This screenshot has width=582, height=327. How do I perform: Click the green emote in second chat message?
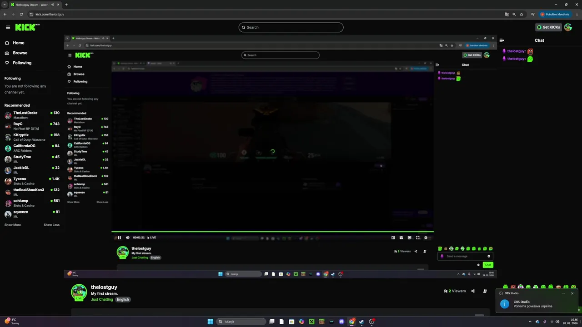pyautogui.click(x=530, y=59)
